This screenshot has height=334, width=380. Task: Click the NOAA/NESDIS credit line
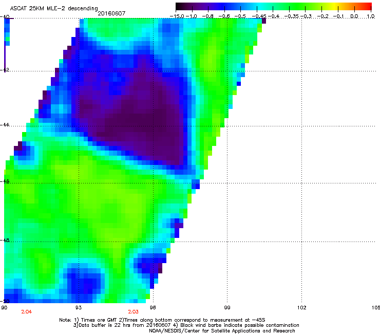click(222, 330)
